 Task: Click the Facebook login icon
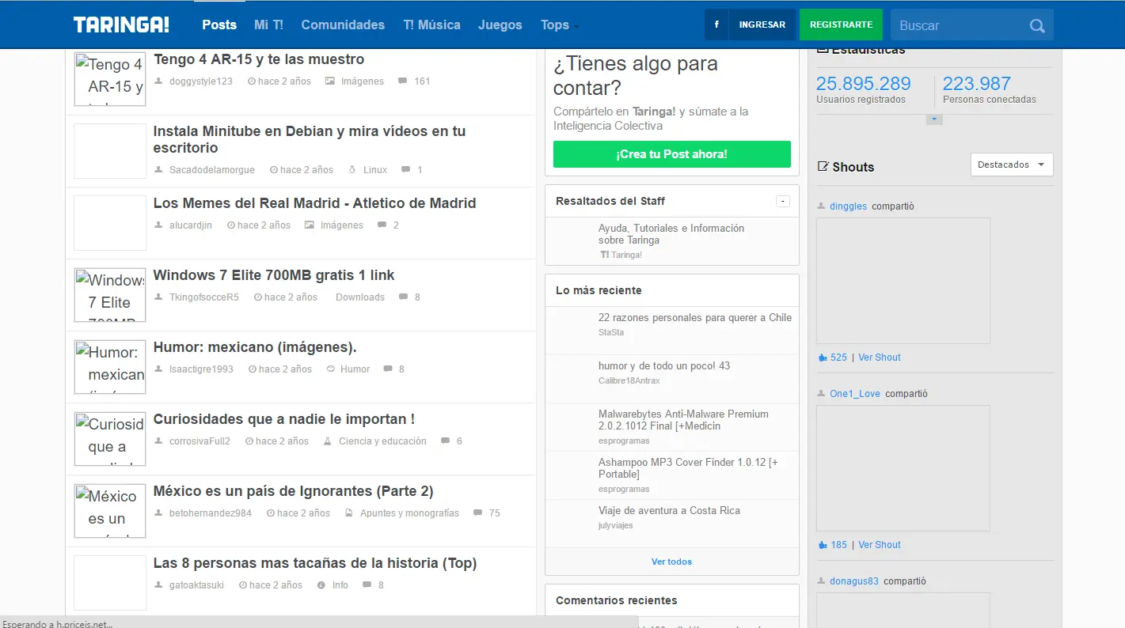click(x=716, y=25)
